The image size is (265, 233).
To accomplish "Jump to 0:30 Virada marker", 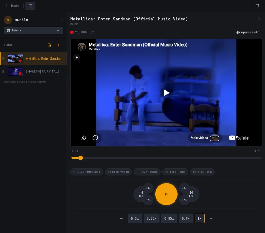I will (118, 172).
